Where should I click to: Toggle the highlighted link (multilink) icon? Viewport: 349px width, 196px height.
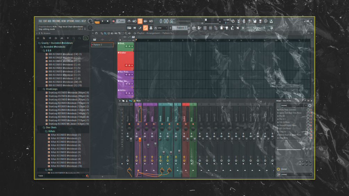[x=146, y=28]
